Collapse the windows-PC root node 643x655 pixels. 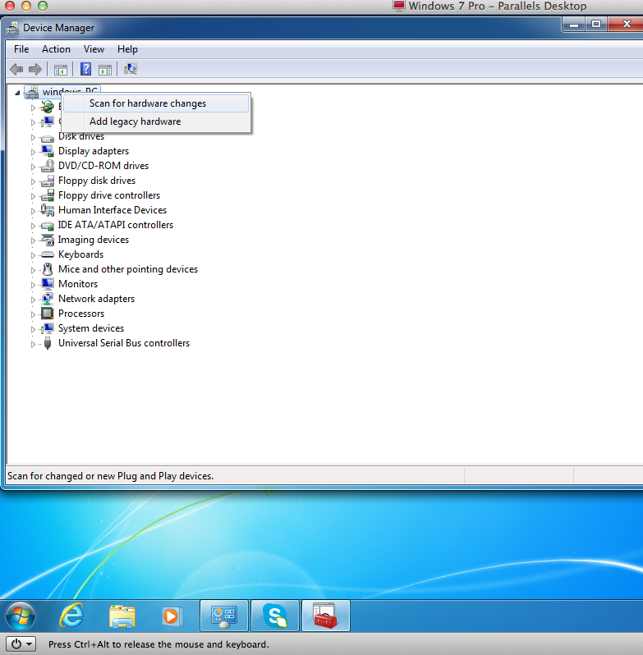click(17, 92)
